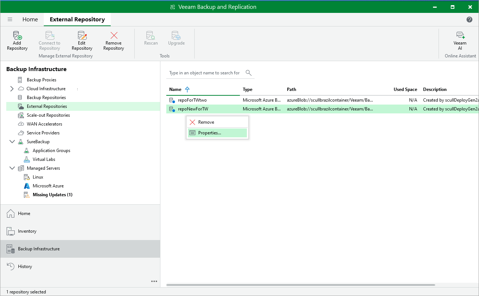The height and width of the screenshot is (296, 479).
Task: Click the Application Groups flask icon
Action: 26,151
